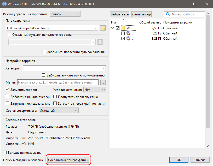
Task: Click the 'Метки' tags input field
Action: click(58, 82)
